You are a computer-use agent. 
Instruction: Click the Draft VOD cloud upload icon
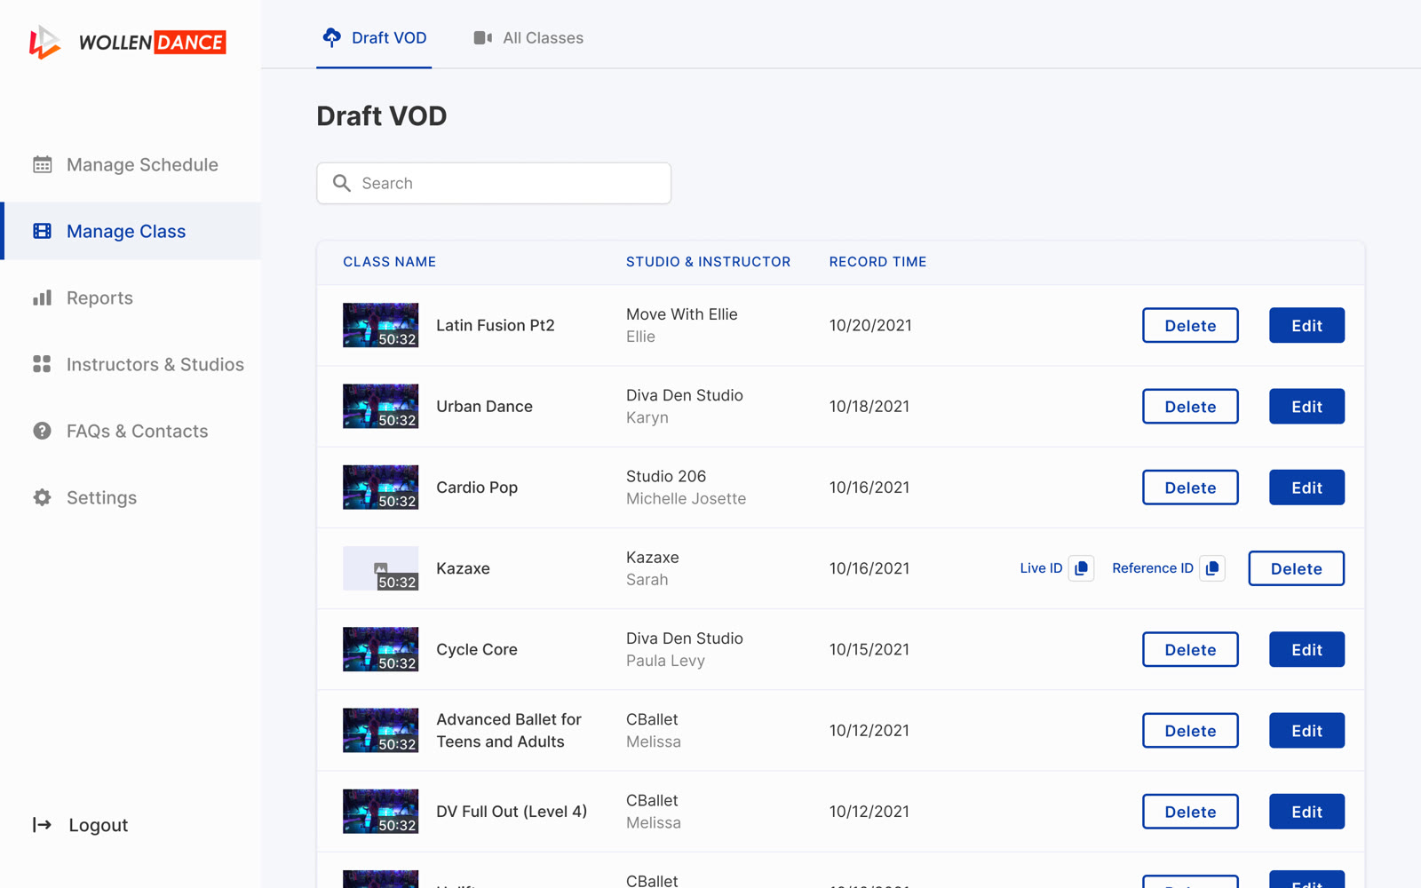331,37
